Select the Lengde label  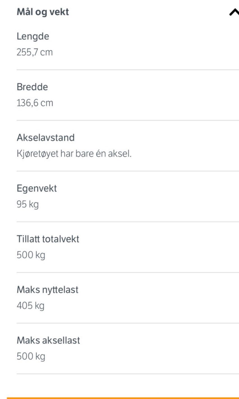(x=33, y=36)
